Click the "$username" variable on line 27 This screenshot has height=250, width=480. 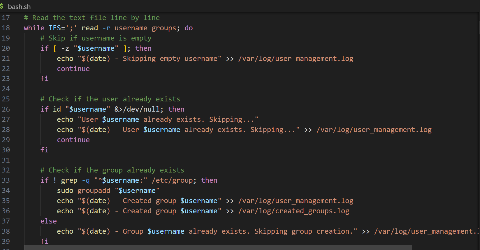coord(121,119)
